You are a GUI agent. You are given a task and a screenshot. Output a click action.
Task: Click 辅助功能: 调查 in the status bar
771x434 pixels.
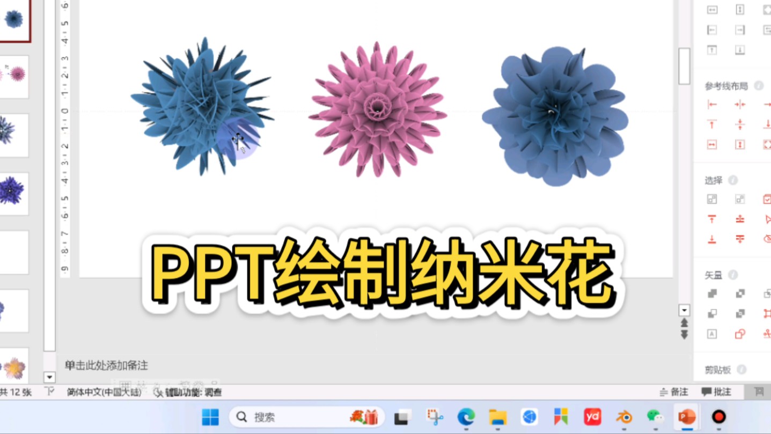tap(193, 392)
